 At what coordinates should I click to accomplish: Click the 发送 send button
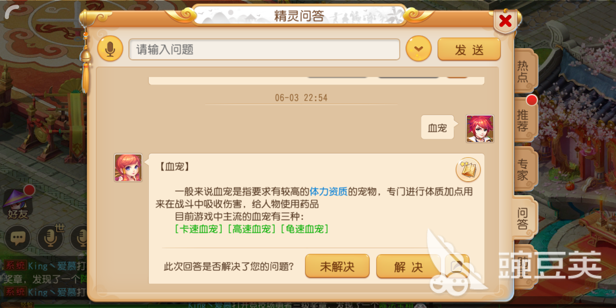pyautogui.click(x=469, y=49)
